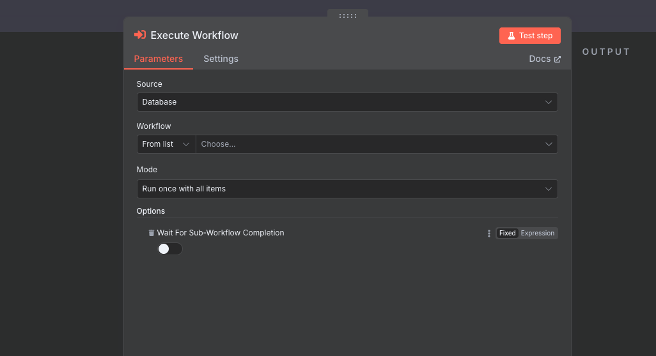Image resolution: width=656 pixels, height=356 pixels.
Task: Open the three-dot options menu beside Fixed
Action: (488, 234)
